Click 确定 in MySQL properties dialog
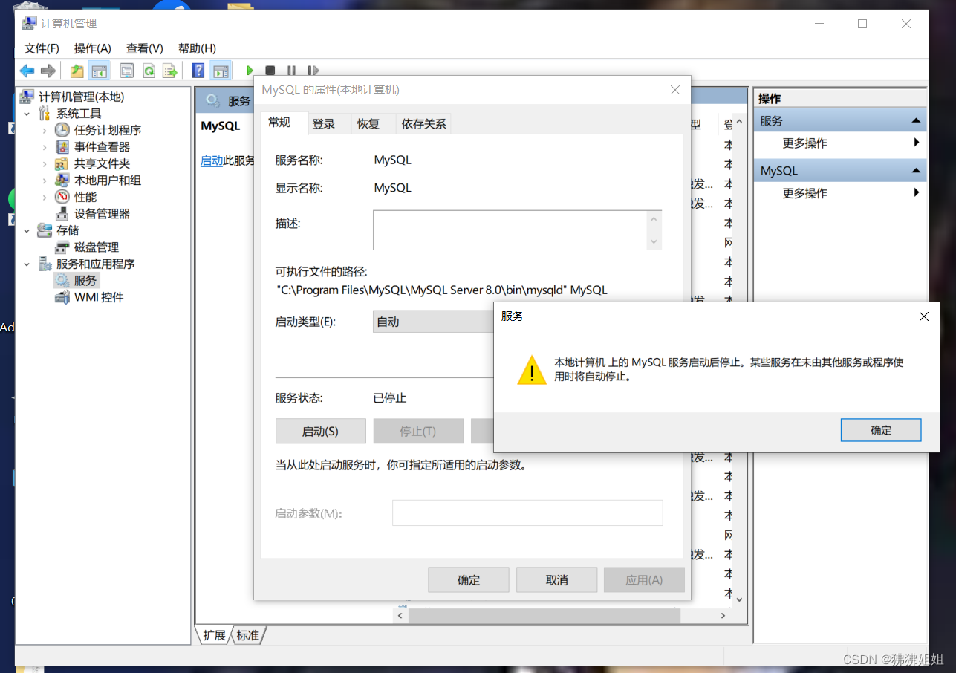 coord(469,580)
